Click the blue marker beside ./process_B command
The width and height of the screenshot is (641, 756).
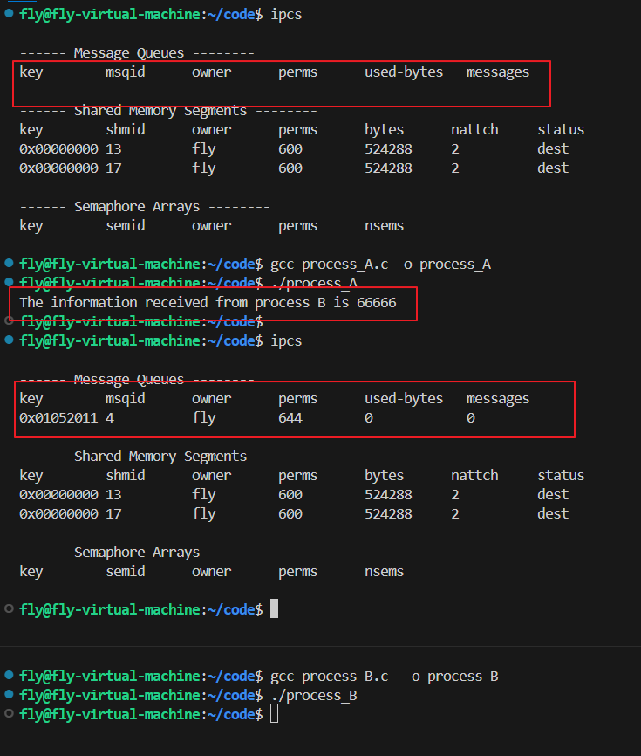click(x=9, y=695)
